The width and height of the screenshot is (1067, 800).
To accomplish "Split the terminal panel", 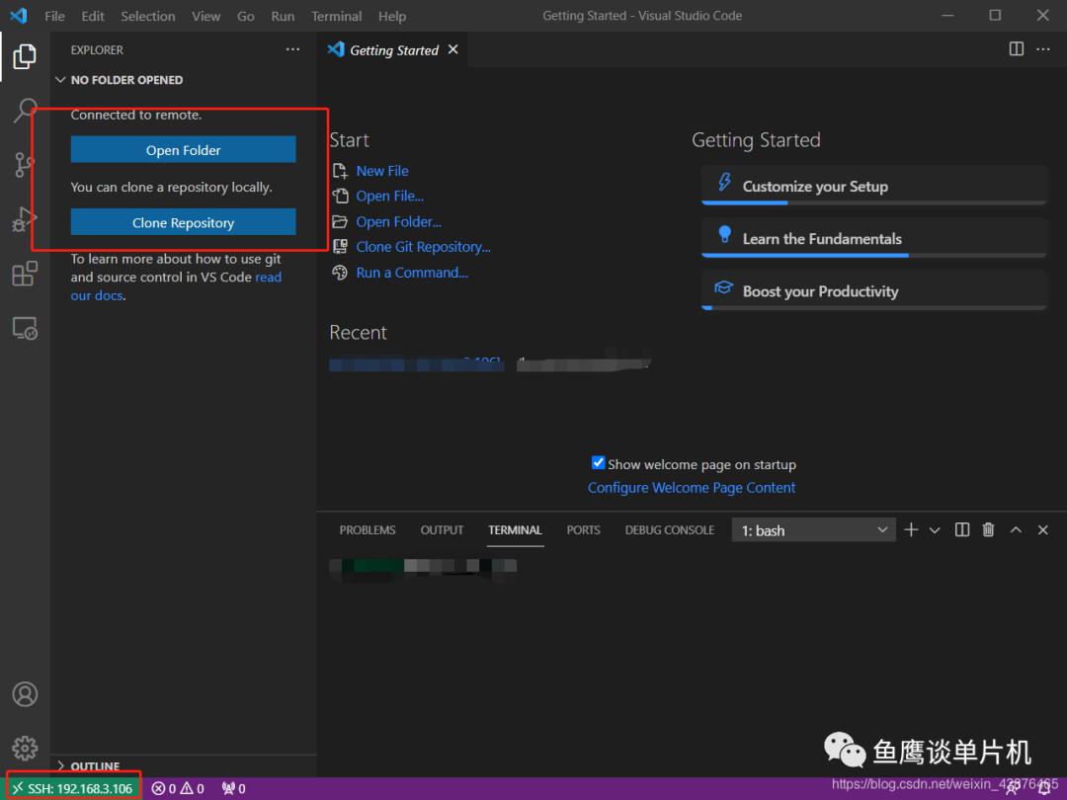I will [x=962, y=530].
